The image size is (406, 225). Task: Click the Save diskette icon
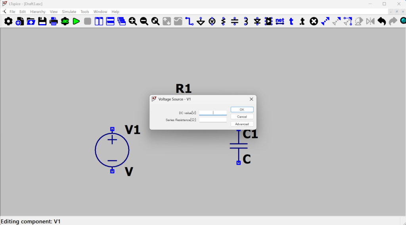pyautogui.click(x=42, y=21)
